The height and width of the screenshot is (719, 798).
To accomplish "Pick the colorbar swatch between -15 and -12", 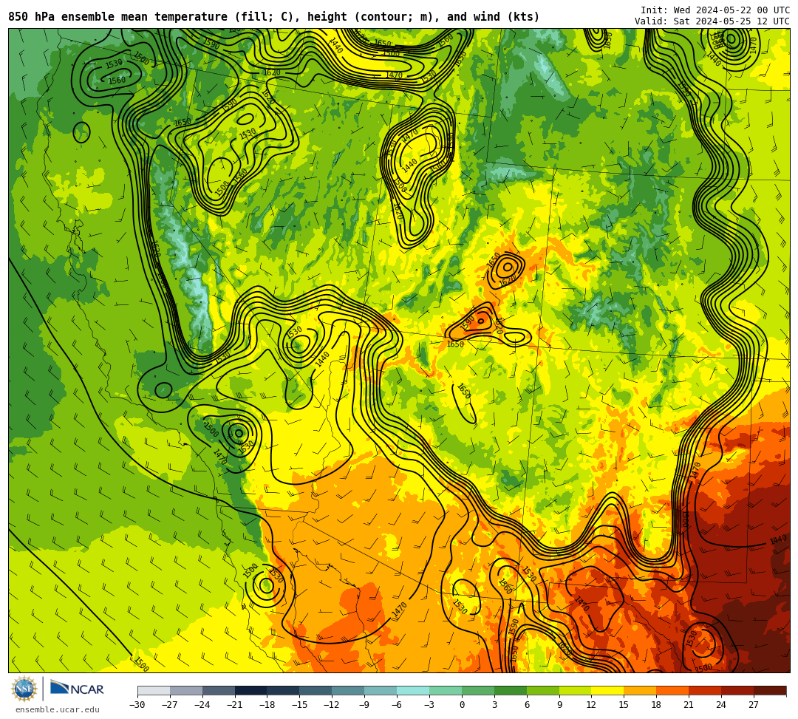I will pos(316,690).
